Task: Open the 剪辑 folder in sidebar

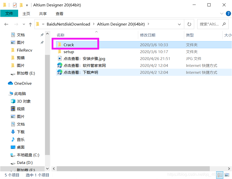Action: [20, 58]
